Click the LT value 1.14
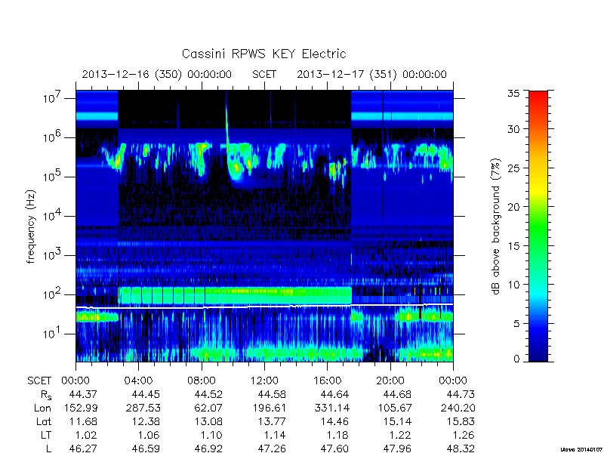 click(x=275, y=435)
